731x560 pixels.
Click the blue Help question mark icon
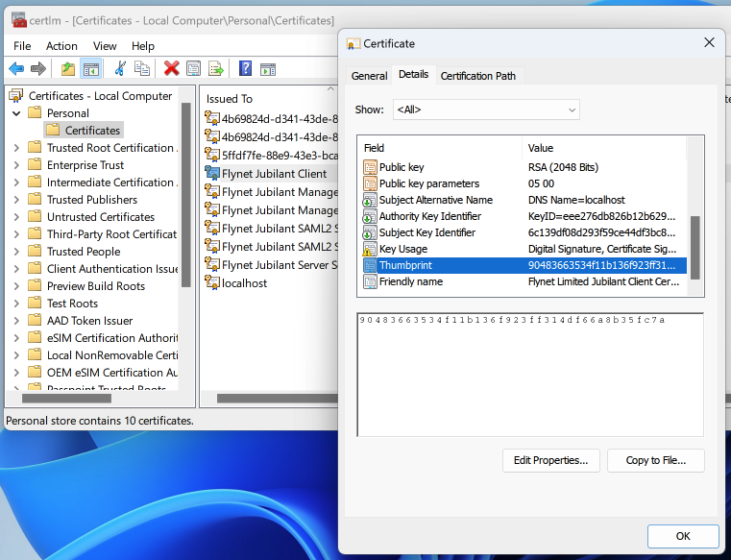(x=245, y=68)
